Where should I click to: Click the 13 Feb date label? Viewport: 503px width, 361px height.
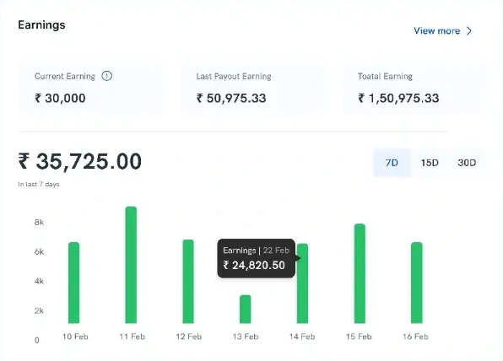pos(246,337)
